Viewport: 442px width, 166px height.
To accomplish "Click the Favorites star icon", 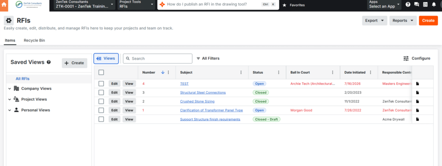I will pos(284,5).
